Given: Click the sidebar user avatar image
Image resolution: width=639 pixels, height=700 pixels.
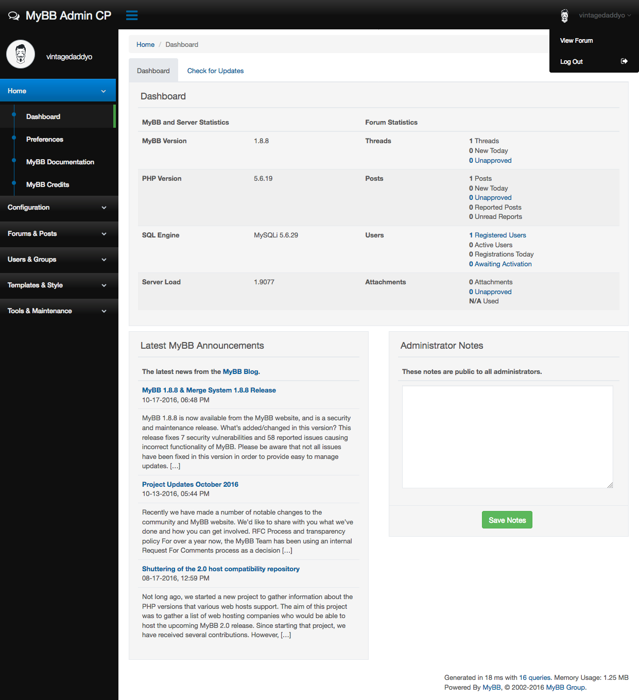Looking at the screenshot, I should [x=21, y=54].
